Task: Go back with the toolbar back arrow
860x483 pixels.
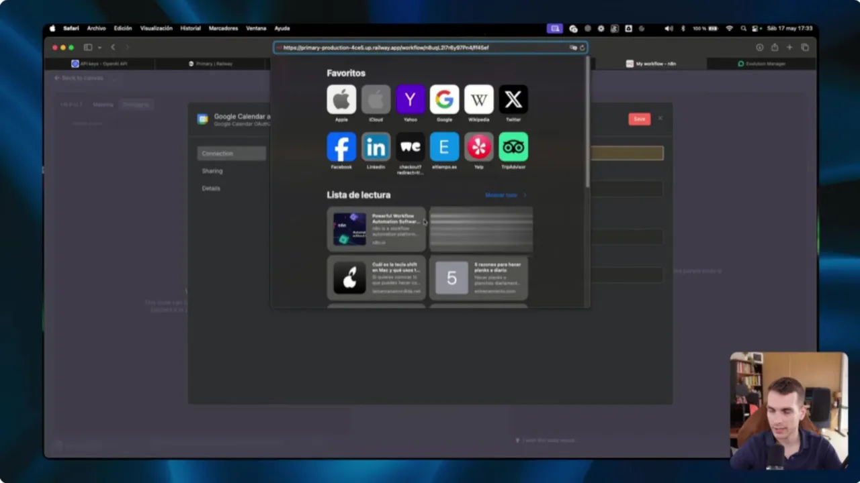Action: (113, 48)
